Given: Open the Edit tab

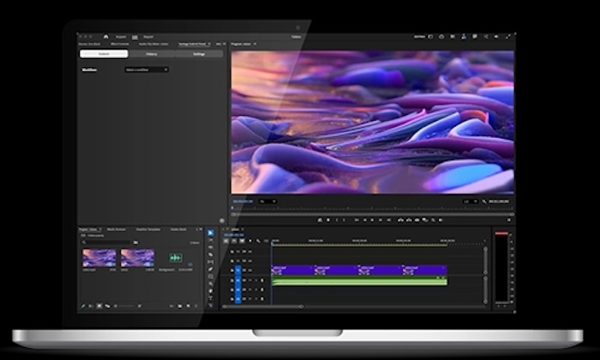Looking at the screenshot, I should tap(135, 38).
